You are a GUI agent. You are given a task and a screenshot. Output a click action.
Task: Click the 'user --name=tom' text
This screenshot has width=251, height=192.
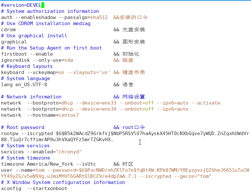tap(22, 170)
